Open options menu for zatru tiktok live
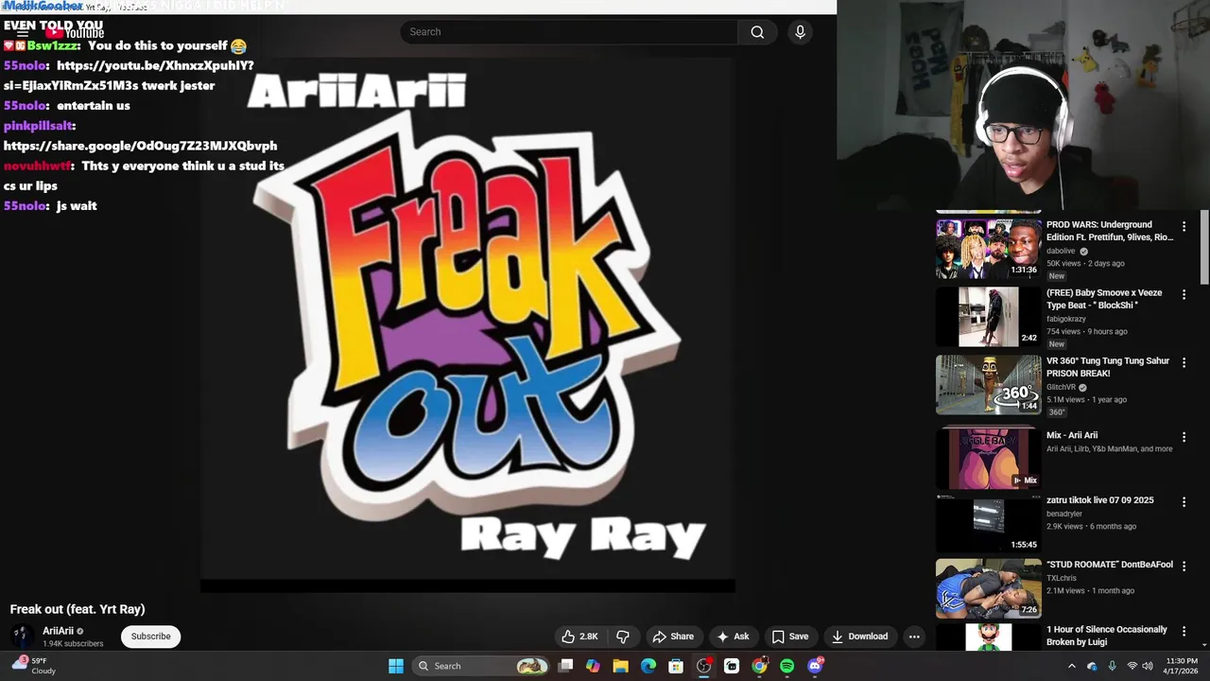Screen dimensions: 1210x681 click(x=1184, y=502)
